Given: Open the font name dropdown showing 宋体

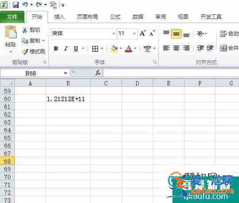Looking at the screenshot, I should [114, 34].
